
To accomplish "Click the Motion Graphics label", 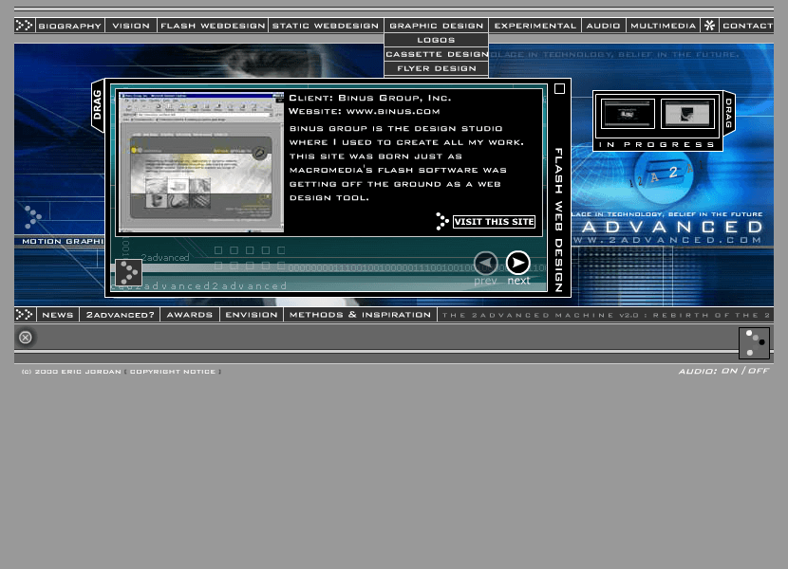I will pyautogui.click(x=63, y=242).
